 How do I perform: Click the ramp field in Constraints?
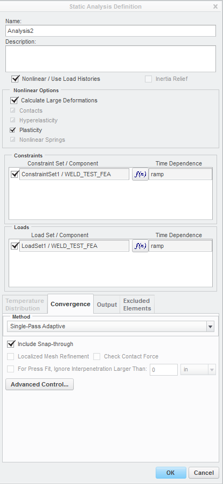tap(180, 175)
